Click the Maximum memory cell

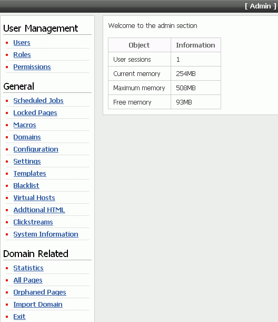pyautogui.click(x=140, y=88)
